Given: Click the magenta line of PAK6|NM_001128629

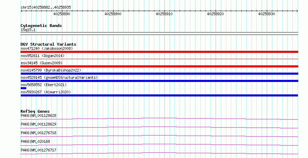Looking at the screenshot, I should [159, 127].
